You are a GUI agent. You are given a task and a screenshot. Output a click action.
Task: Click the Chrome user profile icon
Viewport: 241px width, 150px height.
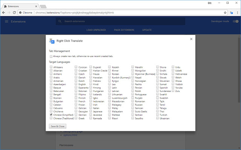point(209,3)
